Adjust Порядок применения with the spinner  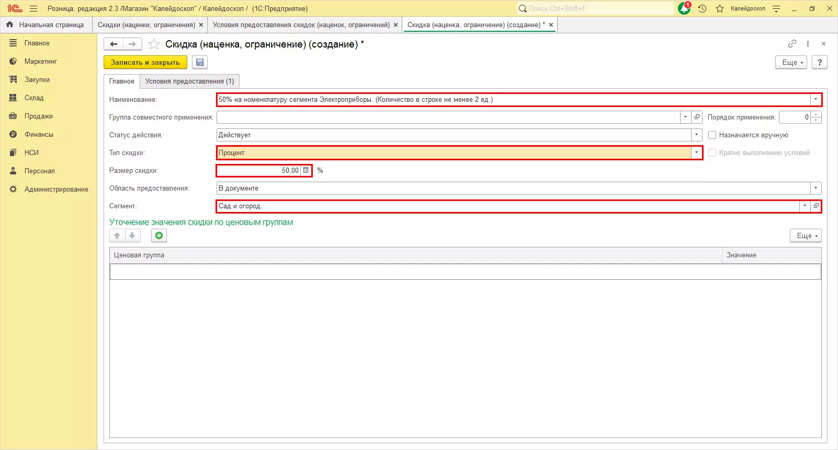[816, 117]
